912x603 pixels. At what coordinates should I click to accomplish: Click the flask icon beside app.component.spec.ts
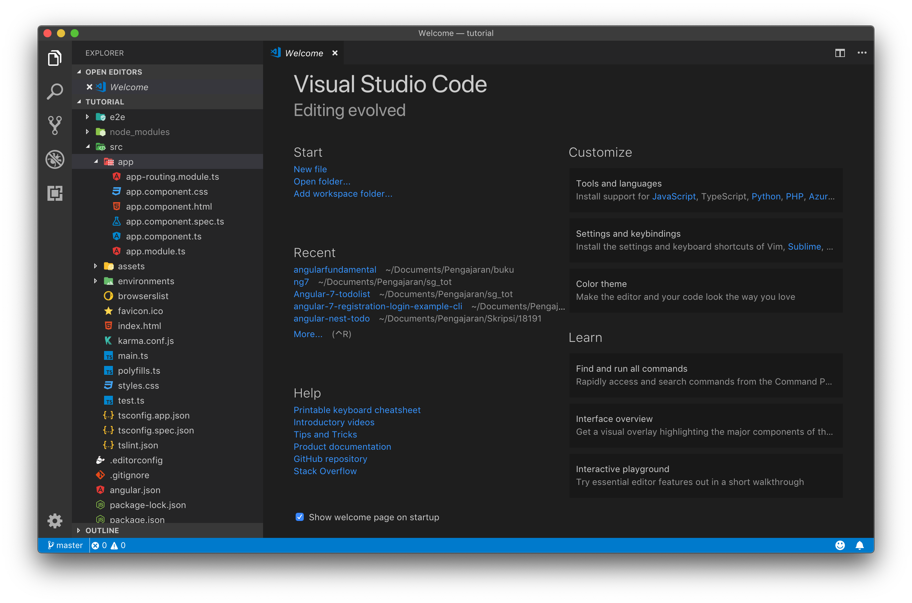[116, 221]
